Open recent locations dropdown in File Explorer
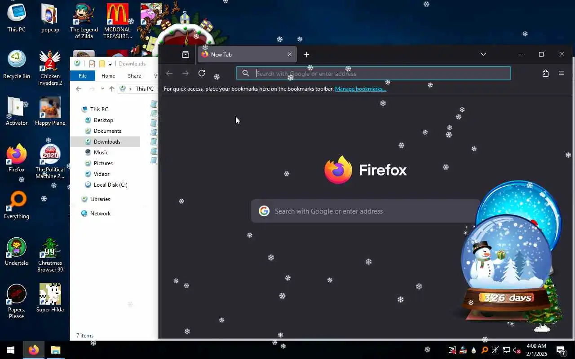Viewport: 575px width, 359px height. [102, 89]
